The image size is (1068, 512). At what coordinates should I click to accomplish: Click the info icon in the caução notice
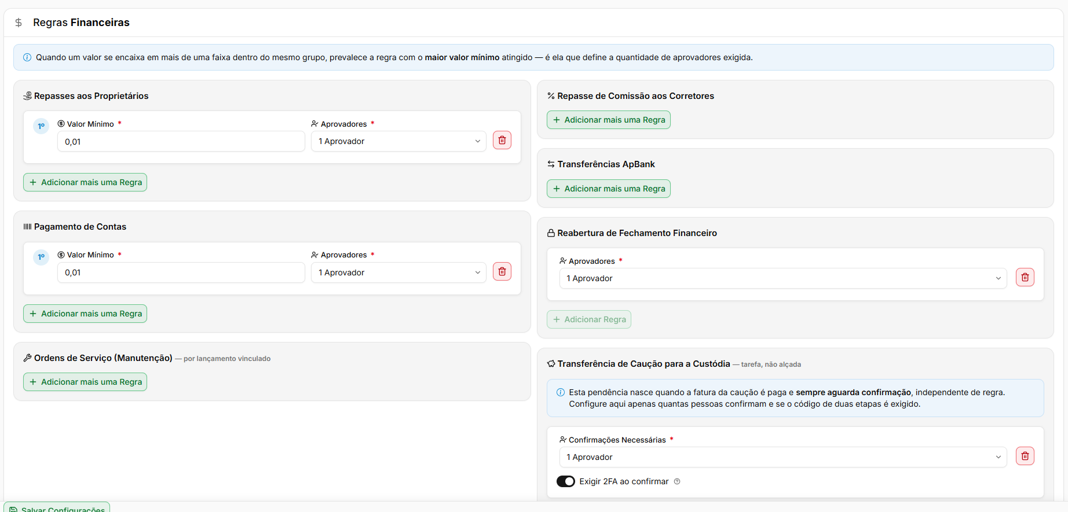coord(561,392)
